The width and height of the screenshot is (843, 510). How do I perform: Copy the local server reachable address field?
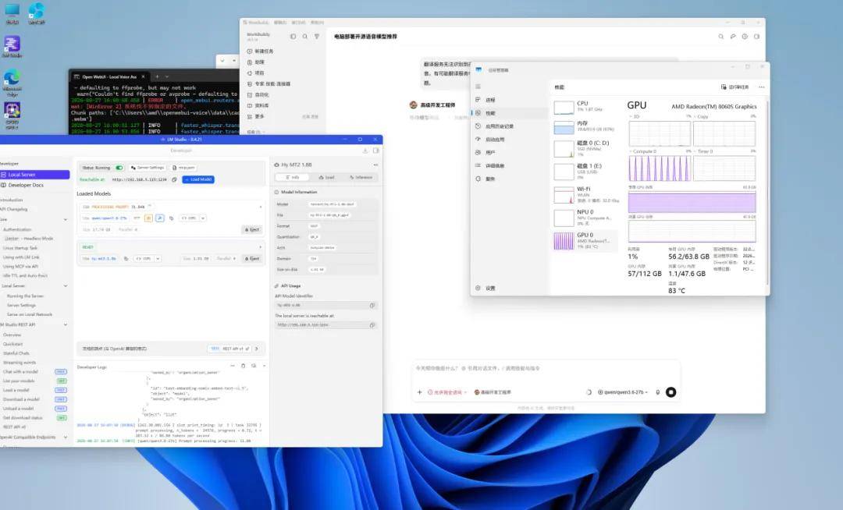372,324
